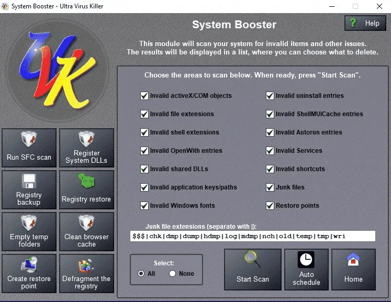Viewport: 391px width, 302px height.
Task: Click Create restore point
Action: (29, 273)
